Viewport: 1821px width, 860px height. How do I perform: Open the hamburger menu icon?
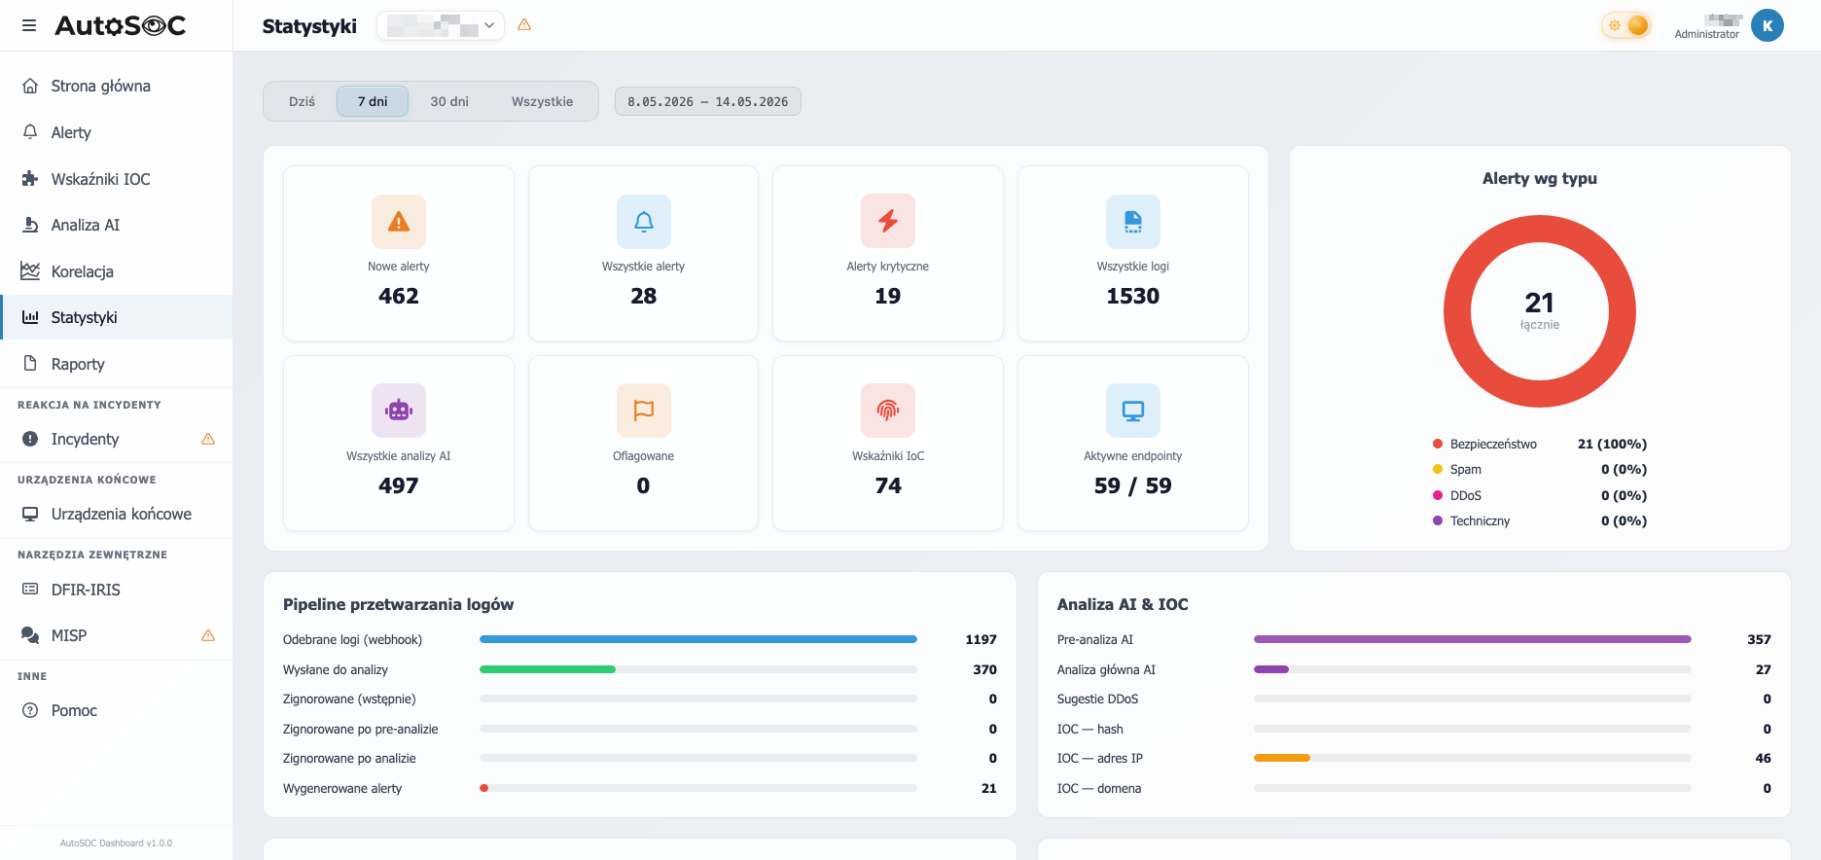click(x=29, y=25)
